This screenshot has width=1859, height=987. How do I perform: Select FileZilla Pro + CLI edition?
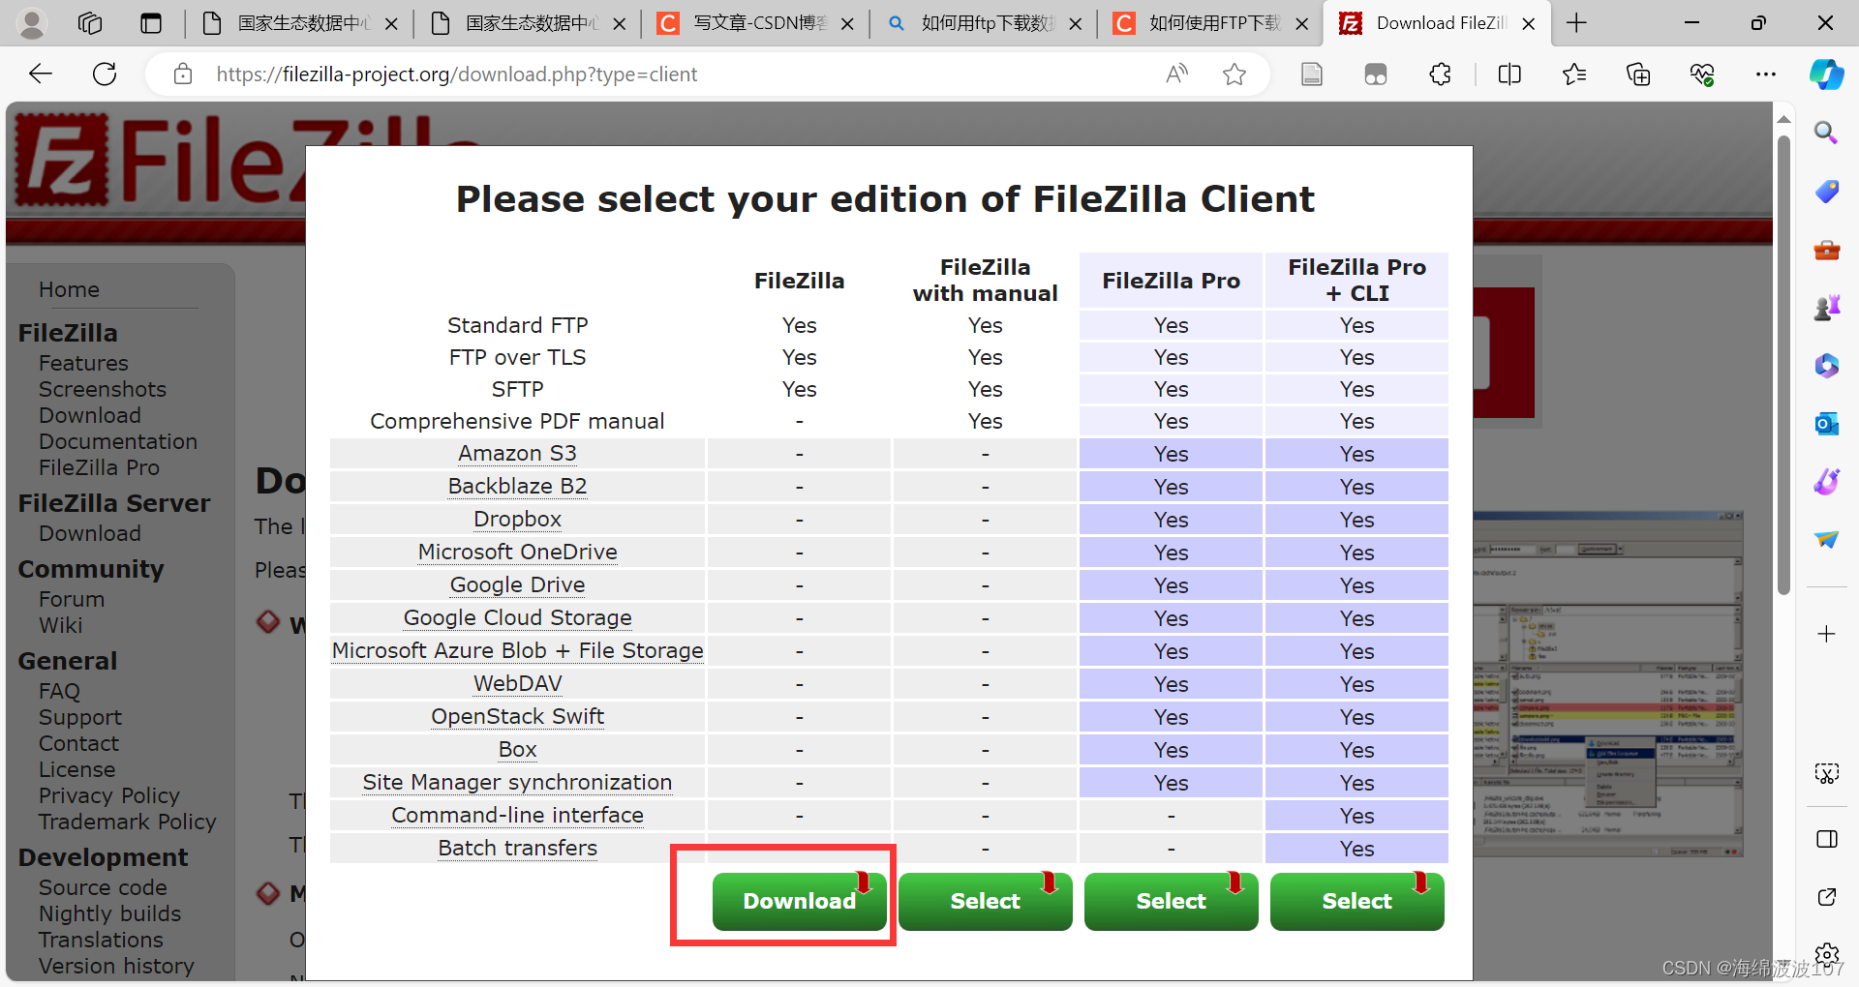[x=1356, y=901]
